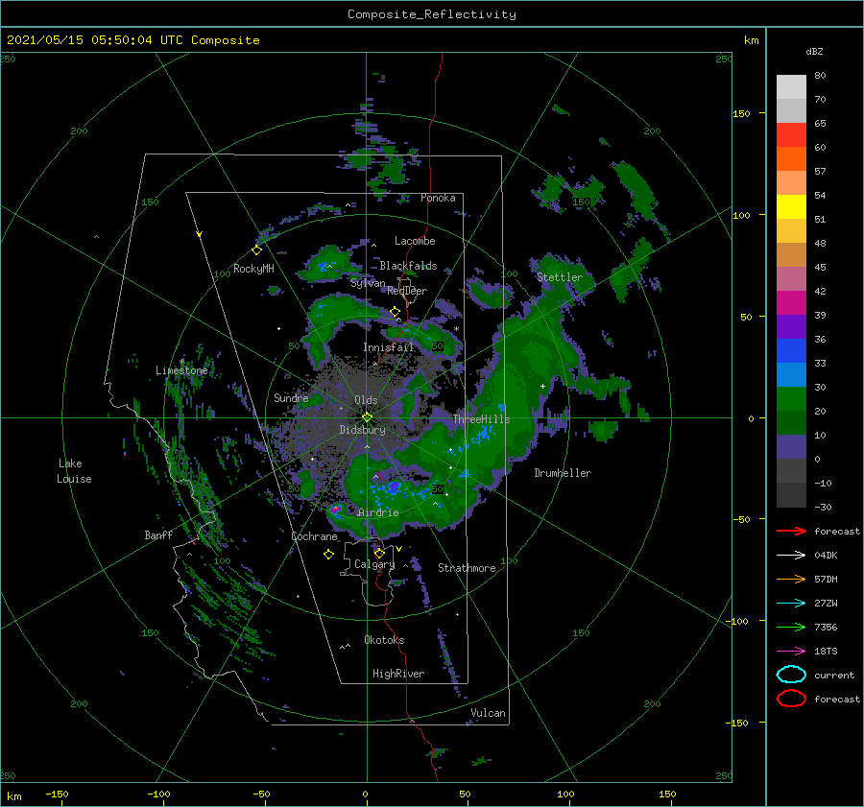Click the Sylvan label
Screen dimensions: 864x807
(x=368, y=283)
